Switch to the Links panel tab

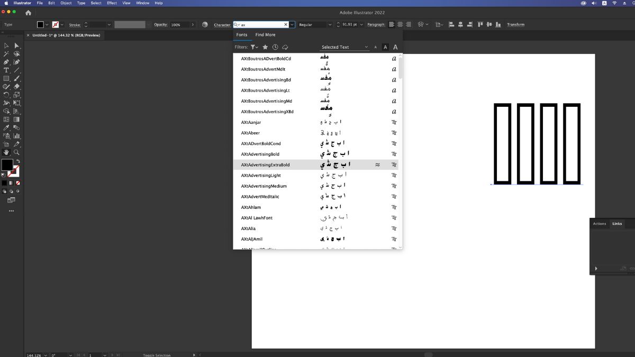[617, 224]
